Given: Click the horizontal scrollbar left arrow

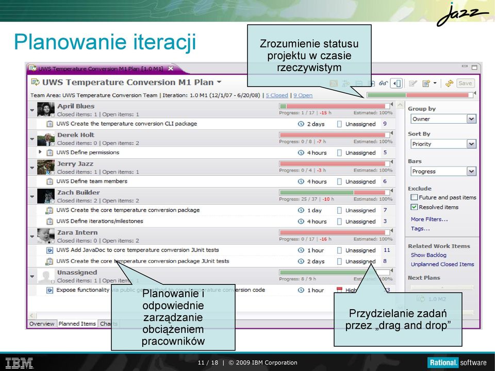Looking at the screenshot, I should (x=31, y=315).
